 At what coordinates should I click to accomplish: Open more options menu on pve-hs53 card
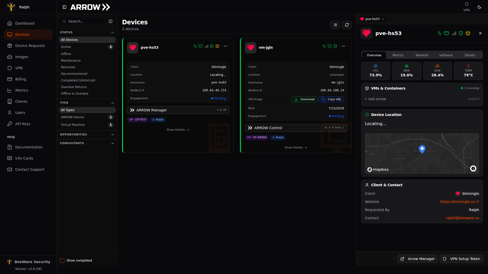[225, 46]
